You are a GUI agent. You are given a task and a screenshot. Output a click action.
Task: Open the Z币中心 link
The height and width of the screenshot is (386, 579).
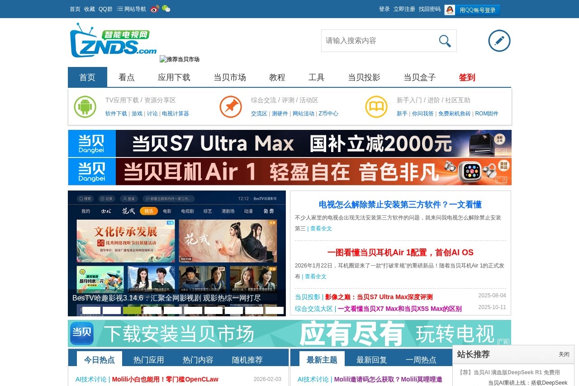pos(328,114)
